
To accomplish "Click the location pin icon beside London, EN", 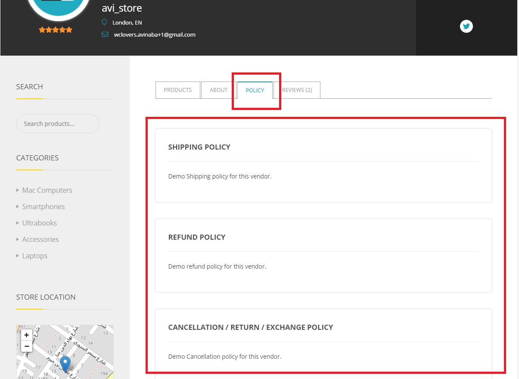I will (104, 22).
